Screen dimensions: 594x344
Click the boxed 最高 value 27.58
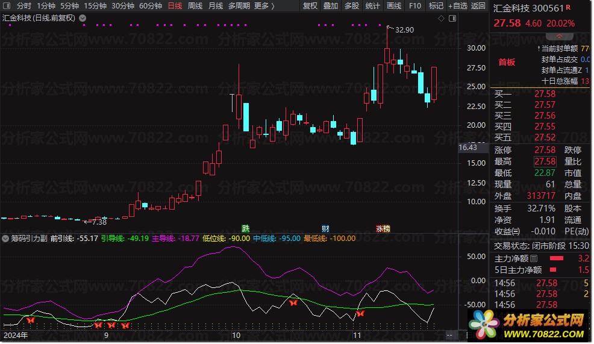coord(545,161)
